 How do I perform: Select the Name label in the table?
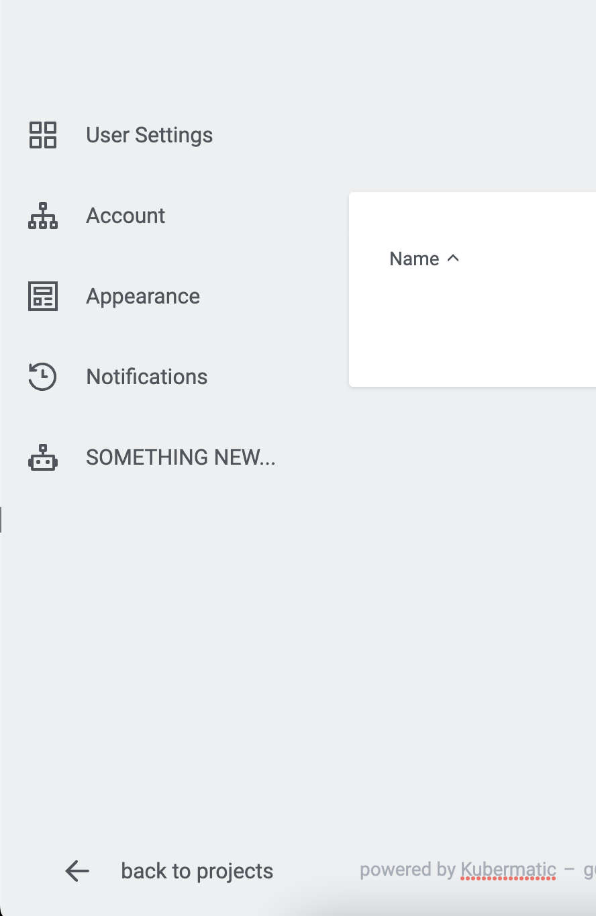(413, 258)
